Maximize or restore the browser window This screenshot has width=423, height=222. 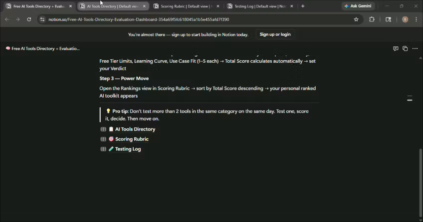(x=402, y=6)
